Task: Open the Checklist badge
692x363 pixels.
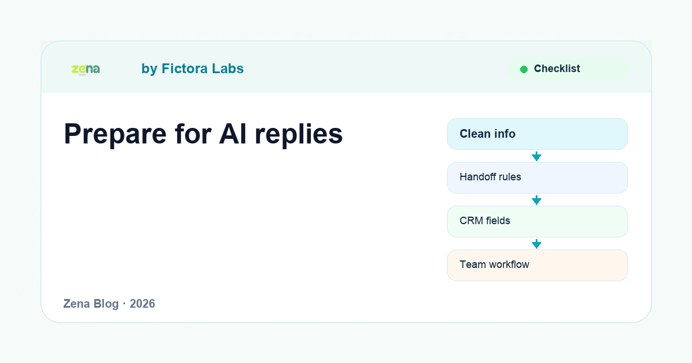Action: click(x=567, y=69)
